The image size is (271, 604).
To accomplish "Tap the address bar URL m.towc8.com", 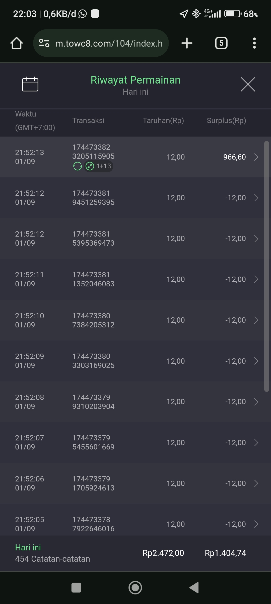I will click(x=109, y=43).
